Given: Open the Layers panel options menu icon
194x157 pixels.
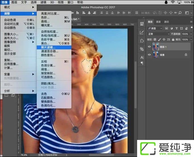Looking at the screenshot, I should (190, 22).
